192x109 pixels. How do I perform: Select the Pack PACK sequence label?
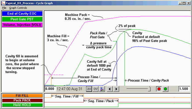22,100
